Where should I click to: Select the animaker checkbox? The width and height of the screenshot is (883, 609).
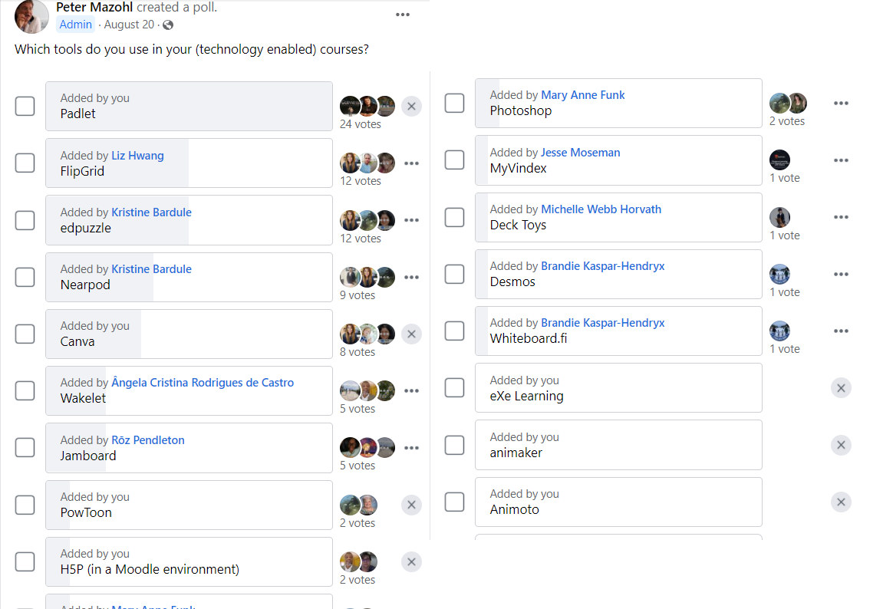pos(454,446)
